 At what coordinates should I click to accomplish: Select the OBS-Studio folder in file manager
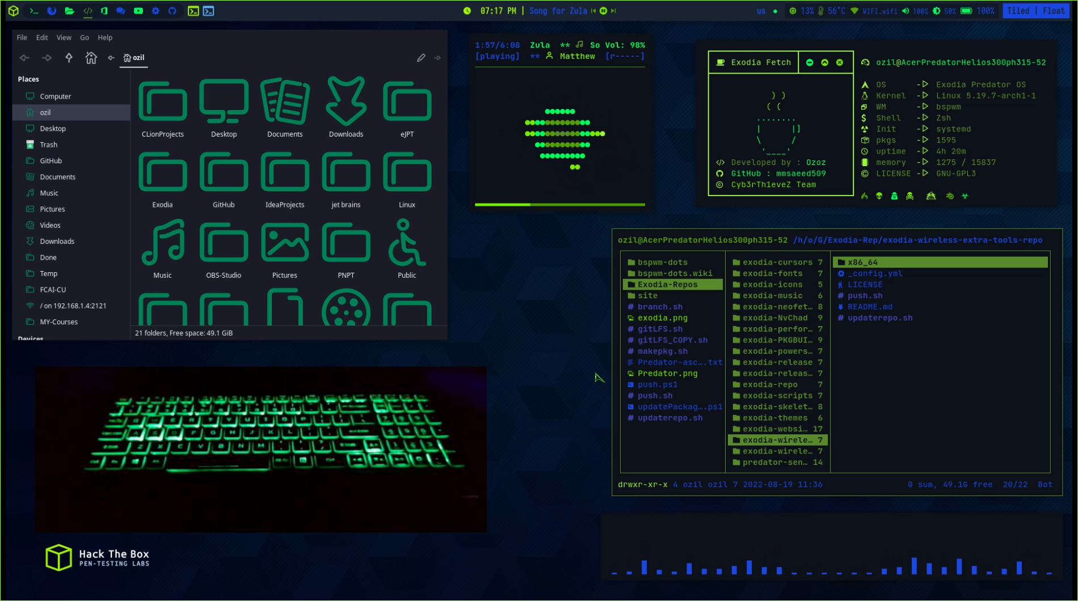coord(224,249)
